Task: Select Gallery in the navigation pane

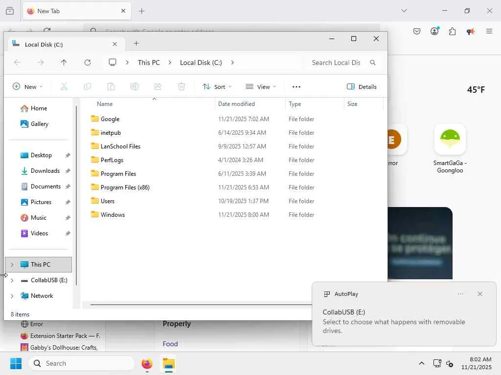Action: point(38,124)
